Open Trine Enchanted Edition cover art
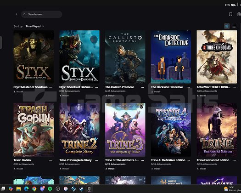This screenshot has width=241, height=193. 217,130
